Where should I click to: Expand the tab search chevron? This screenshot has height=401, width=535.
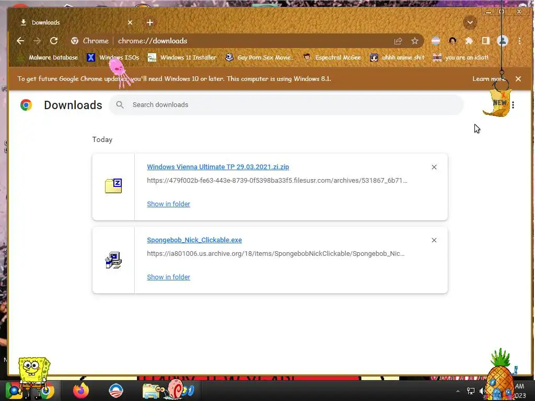click(x=470, y=23)
